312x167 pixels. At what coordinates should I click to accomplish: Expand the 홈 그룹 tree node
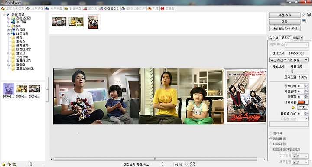tap(9, 22)
